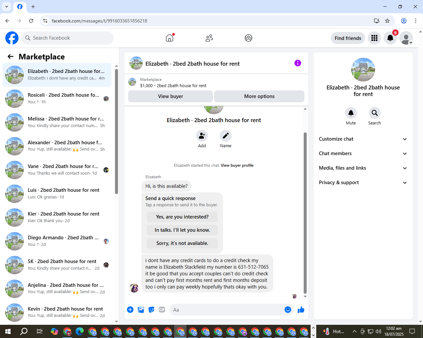The height and width of the screenshot is (338, 423).
Task: Open Windows notification center icon
Action: [x=412, y=331]
